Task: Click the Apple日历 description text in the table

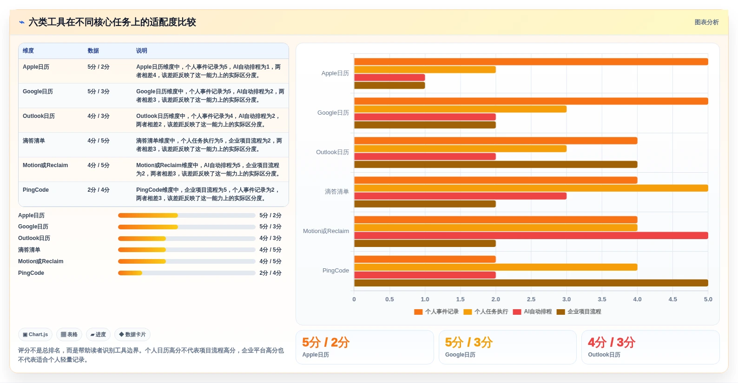Action: point(209,71)
